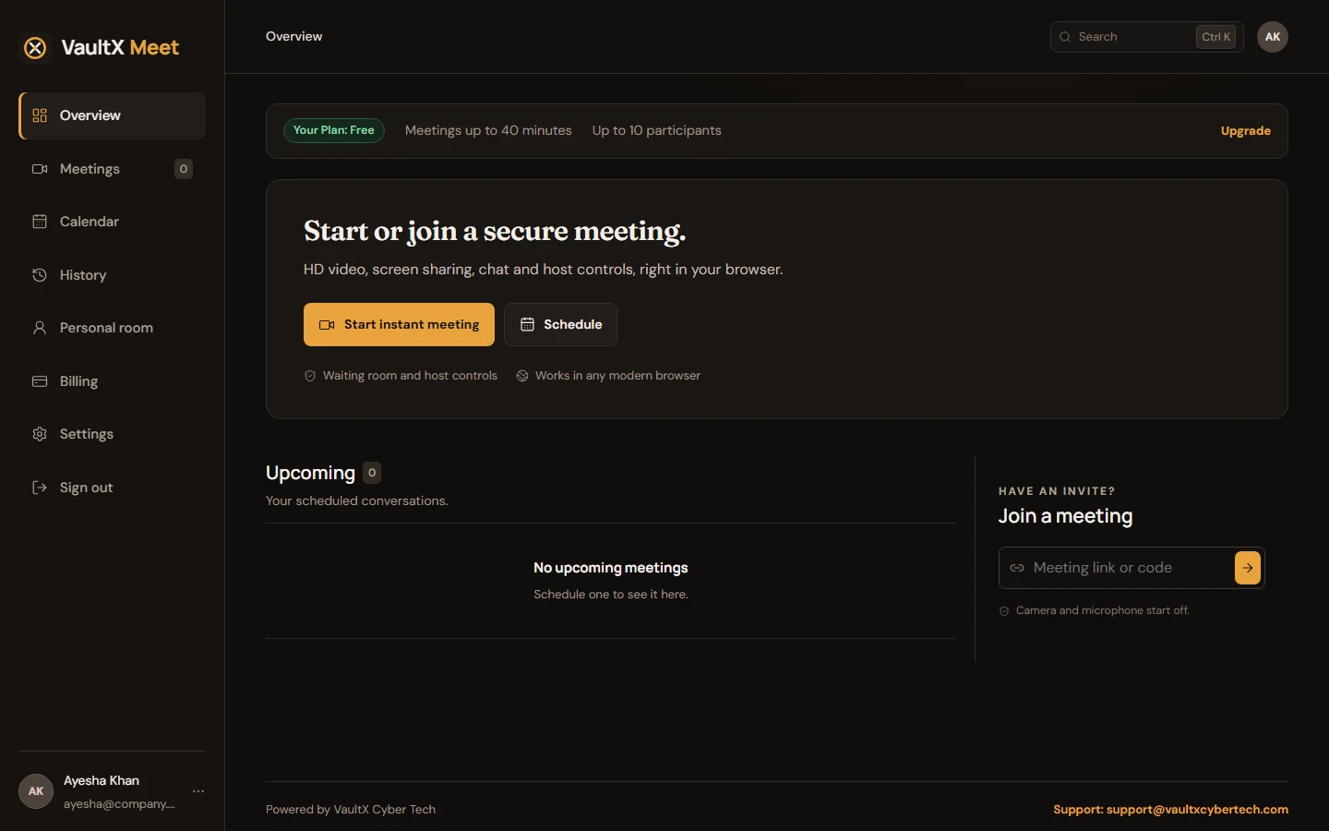This screenshot has height=831, width=1329.
Task: Sign out of the account
Action: [x=112, y=488]
